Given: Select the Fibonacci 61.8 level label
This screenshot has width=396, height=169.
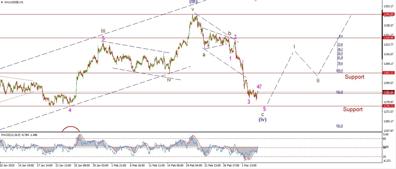Looking at the screenshot, I should 340,57.
